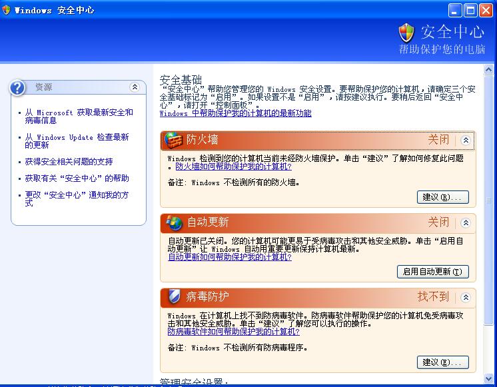Click the vertical scrollbar thumb
This screenshot has height=387, width=497.
489,200
